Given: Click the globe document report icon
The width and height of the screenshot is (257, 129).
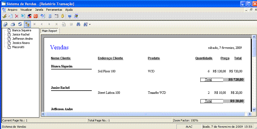Looking at the screenshot, I should 43,16.
